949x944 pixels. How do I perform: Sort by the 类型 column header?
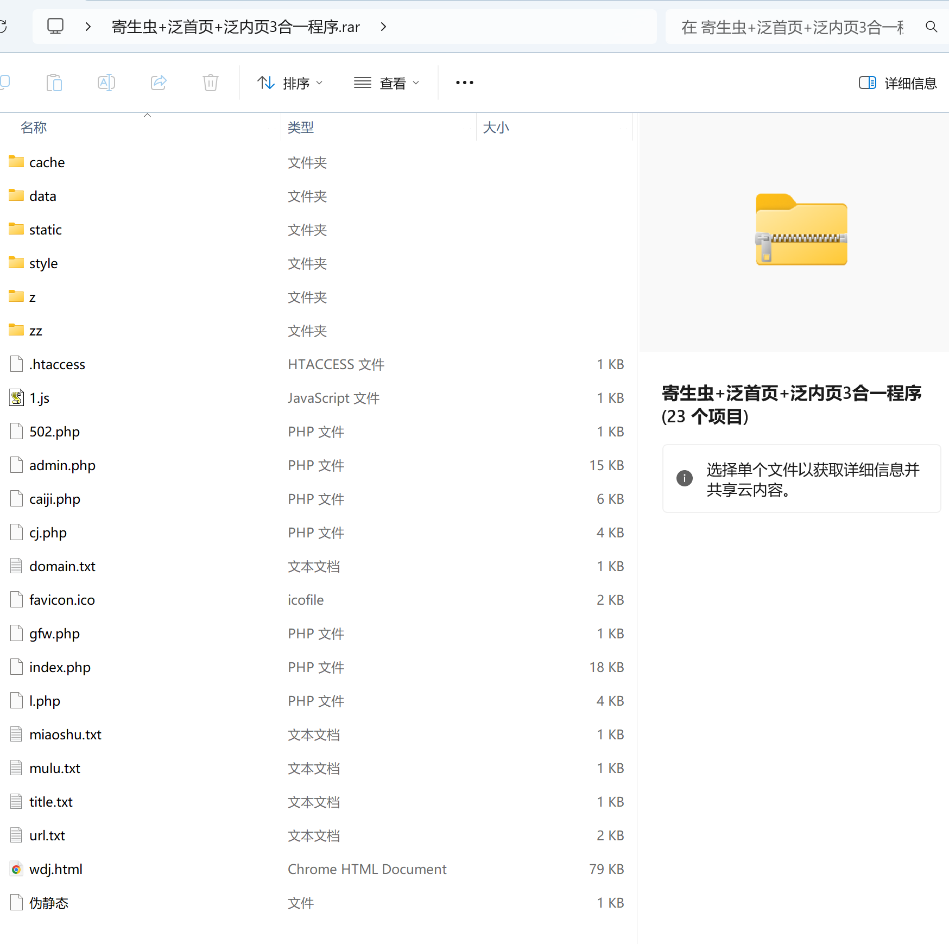point(301,128)
